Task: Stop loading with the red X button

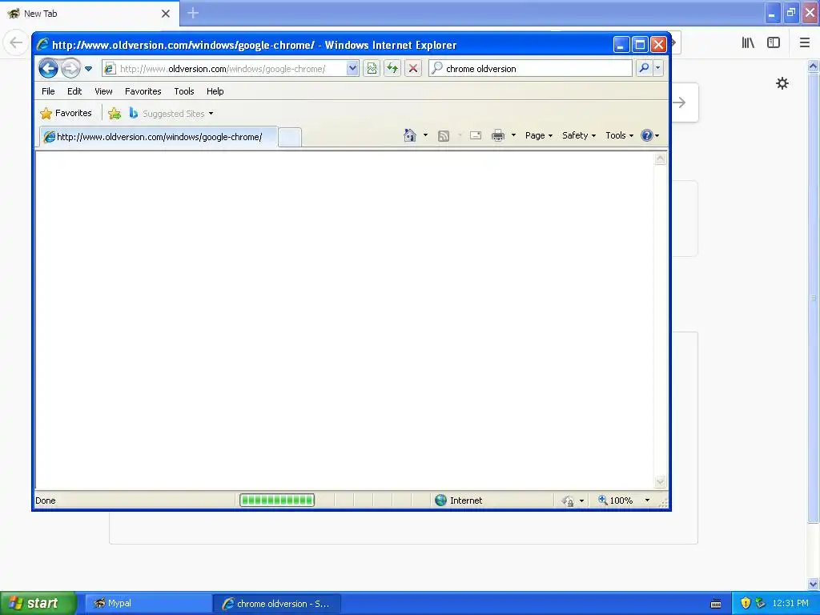Action: 413,69
